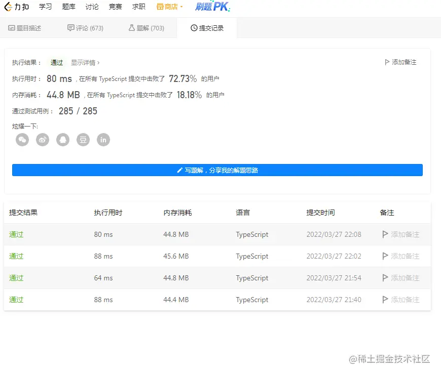The height and width of the screenshot is (375, 441).
Task: Select the 提交记录 tab
Action: (x=207, y=28)
